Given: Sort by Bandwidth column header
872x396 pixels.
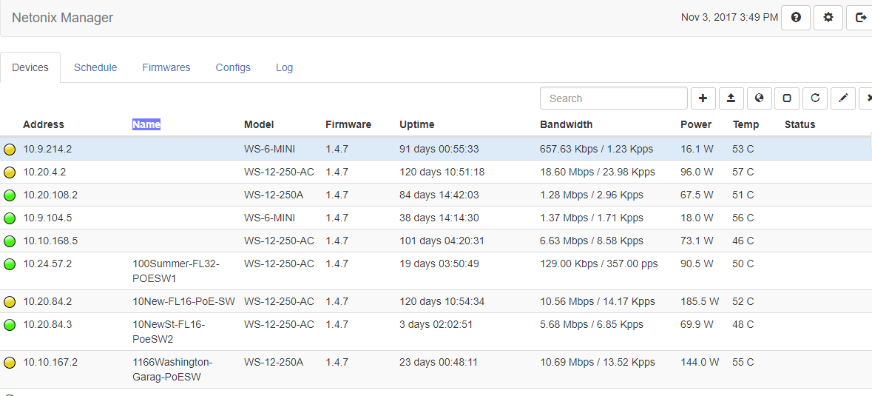Looking at the screenshot, I should click(x=566, y=124).
